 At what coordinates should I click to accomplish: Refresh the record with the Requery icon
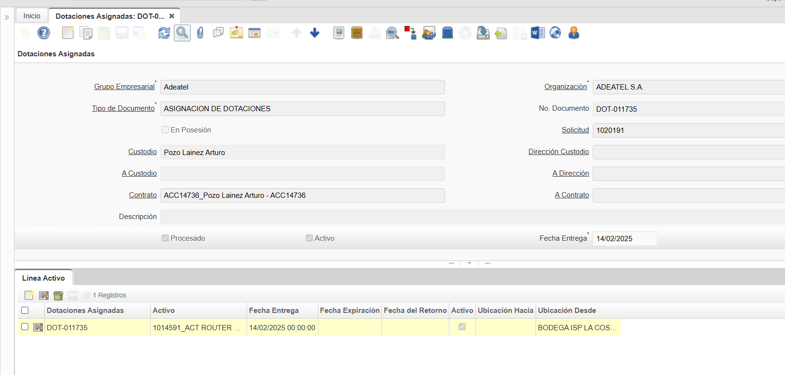point(164,33)
